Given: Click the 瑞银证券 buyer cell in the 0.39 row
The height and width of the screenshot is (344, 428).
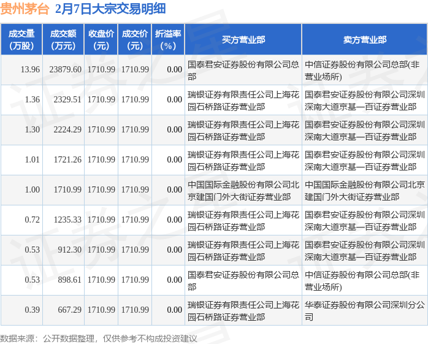Looking at the screenshot, I should (x=243, y=310).
